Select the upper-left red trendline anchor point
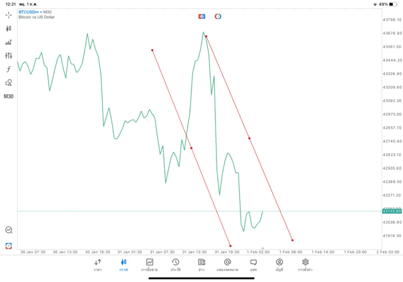Image resolution: width=403 pixels, height=282 pixels. click(152, 50)
